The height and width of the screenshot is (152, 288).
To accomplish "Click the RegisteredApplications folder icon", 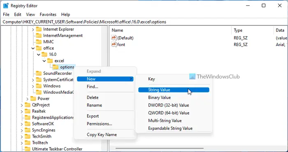I will (x=28, y=117).
